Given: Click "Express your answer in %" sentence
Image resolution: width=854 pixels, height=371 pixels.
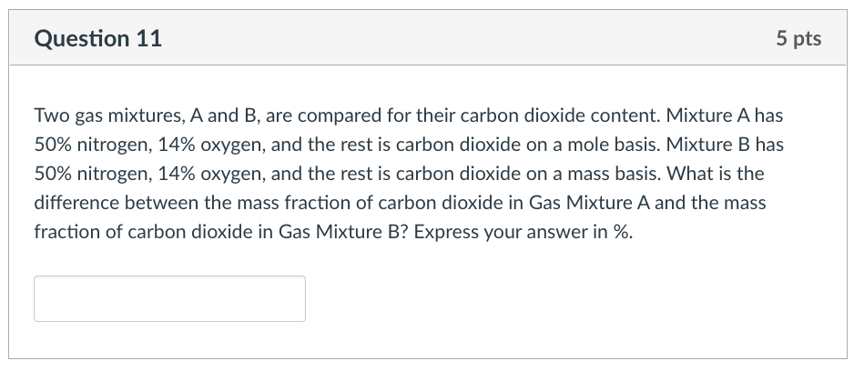Looking at the screenshot, I should pyautogui.click(x=523, y=232).
